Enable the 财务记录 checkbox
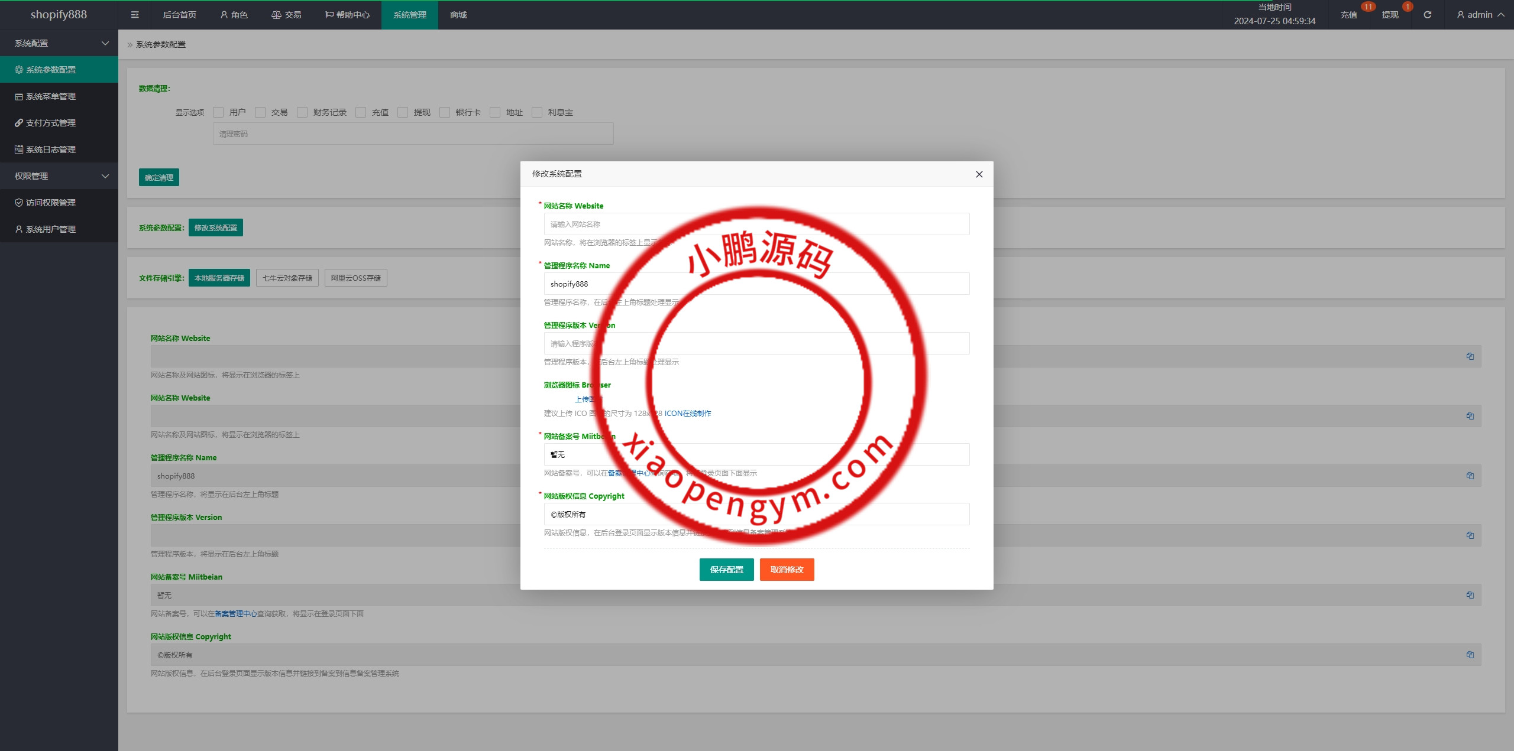This screenshot has height=751, width=1514. click(302, 112)
